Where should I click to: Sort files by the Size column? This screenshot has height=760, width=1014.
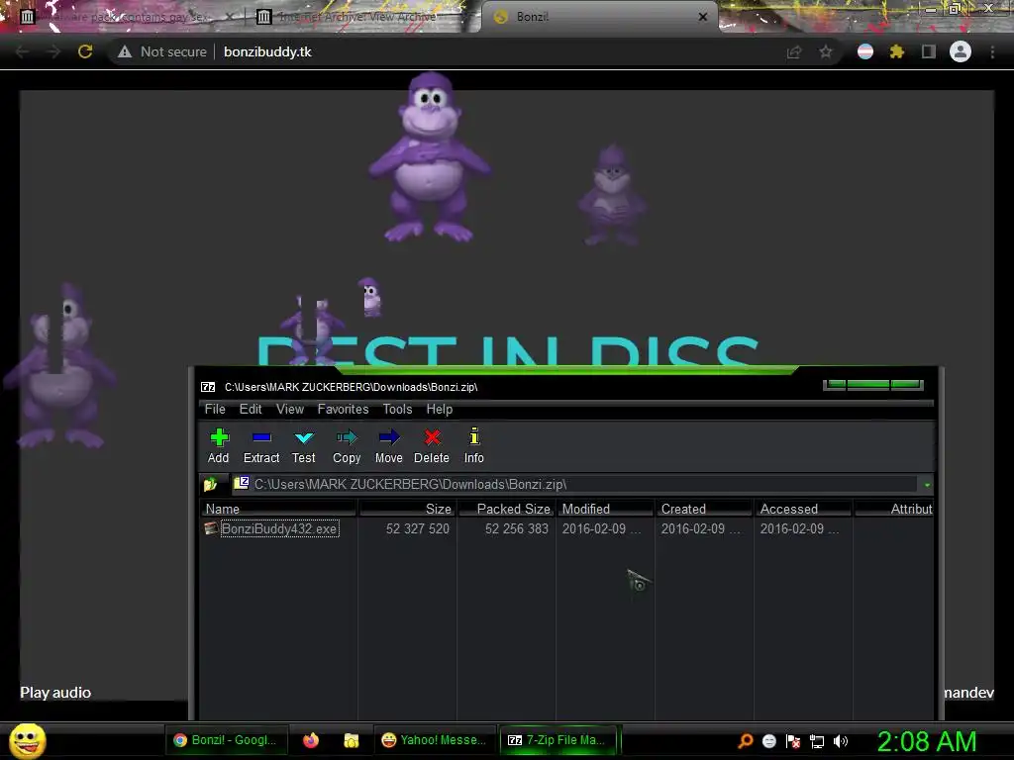pyautogui.click(x=407, y=509)
